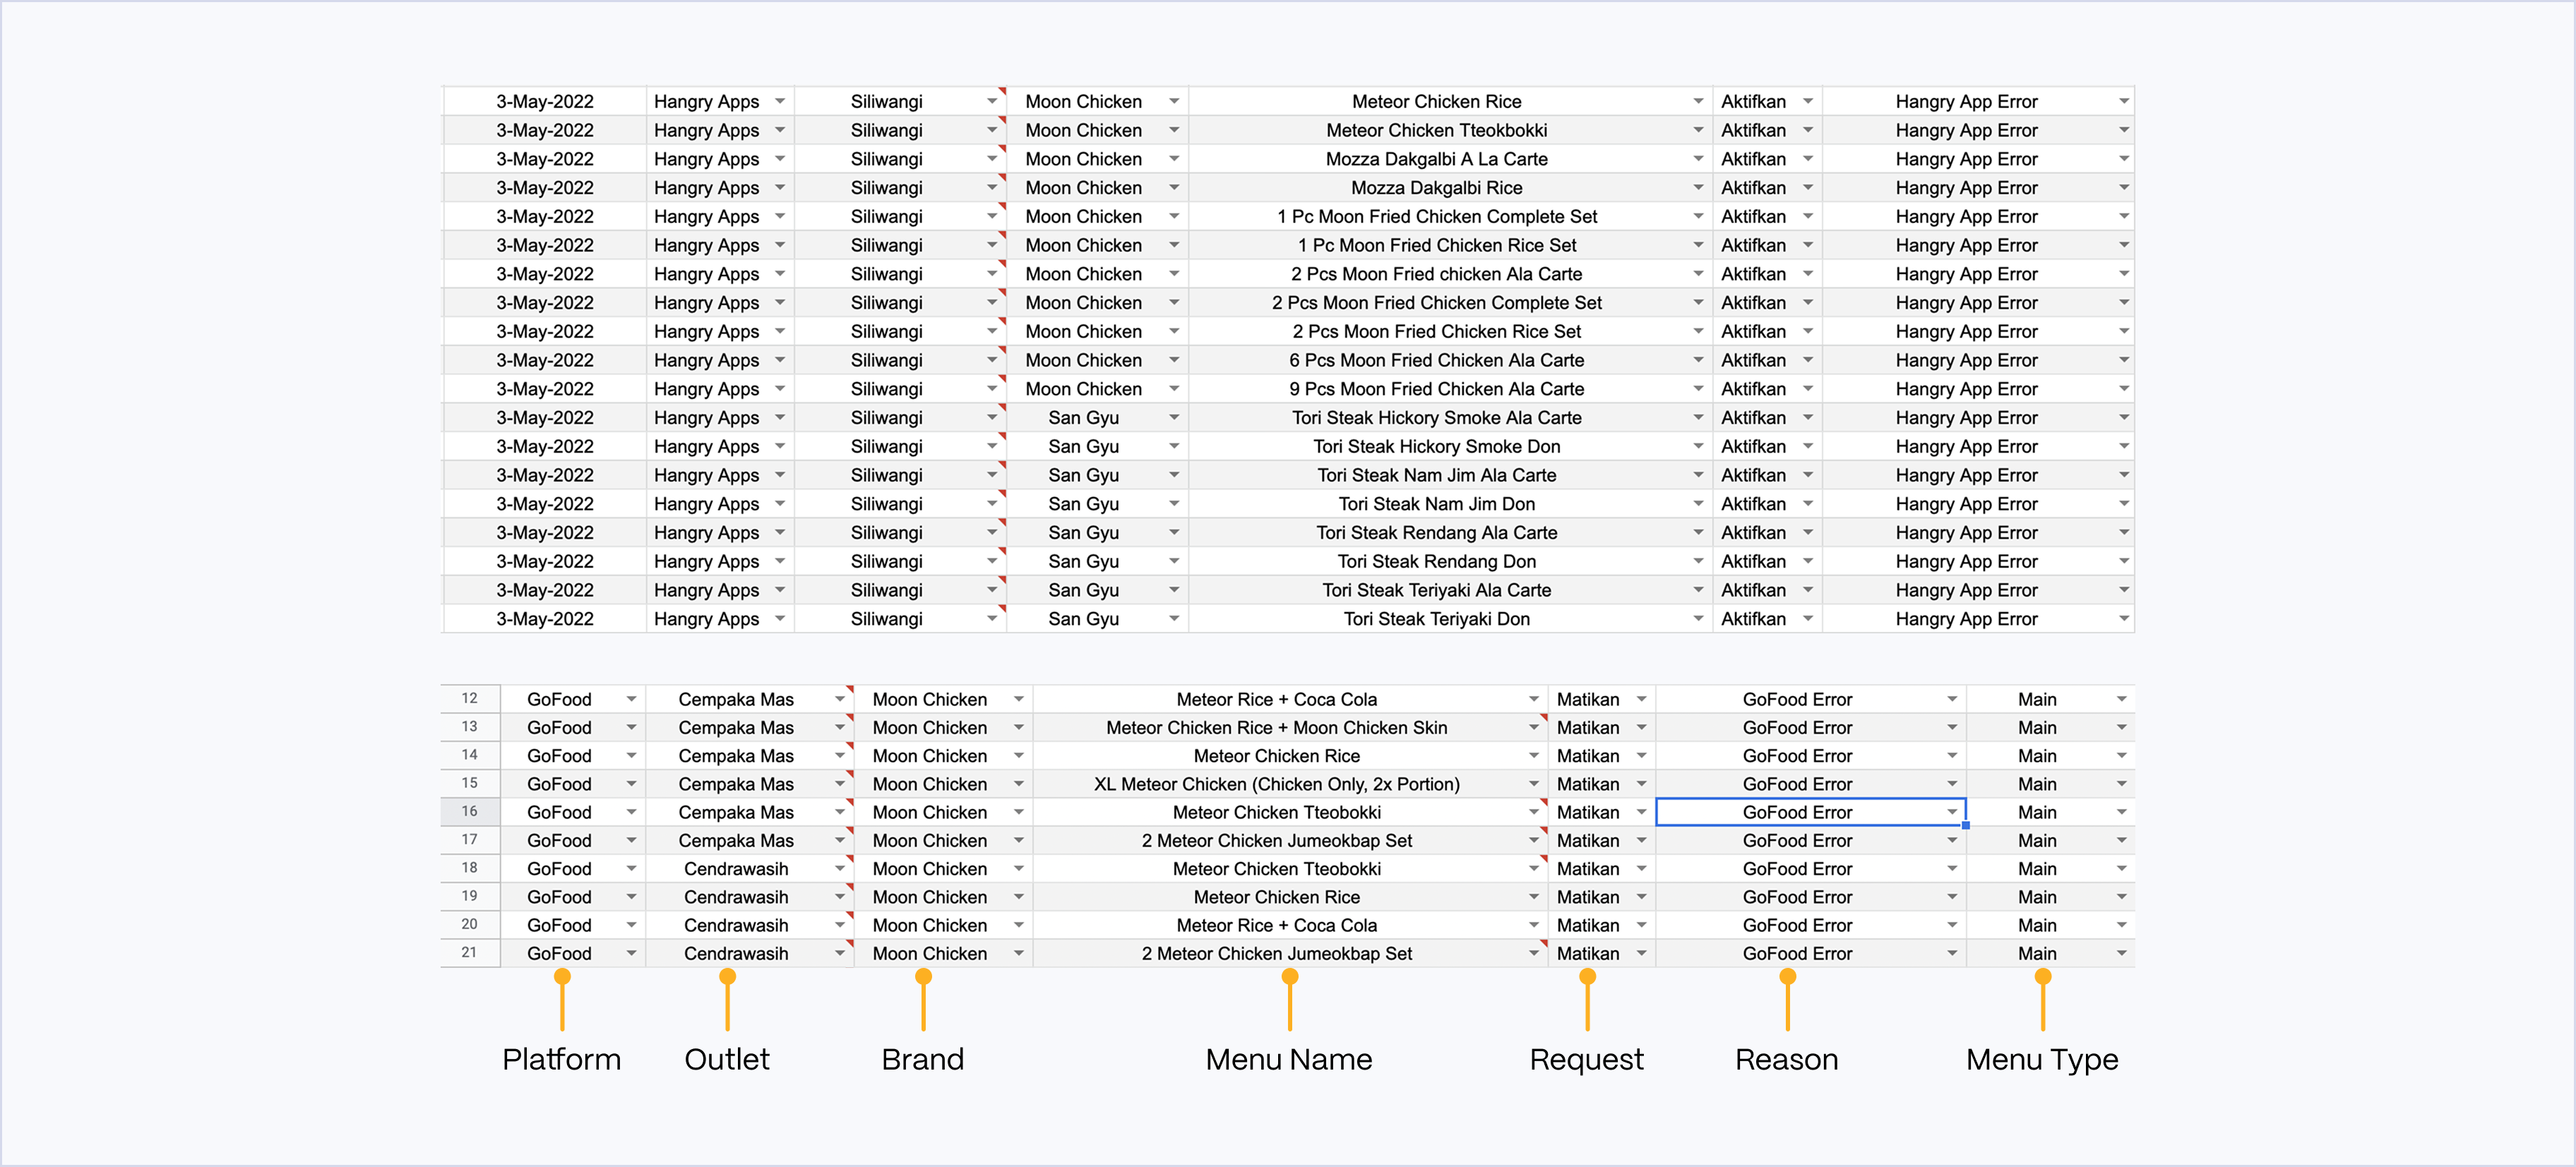Open brand dropdown in row 19
The image size is (2576, 1167).
1018,897
